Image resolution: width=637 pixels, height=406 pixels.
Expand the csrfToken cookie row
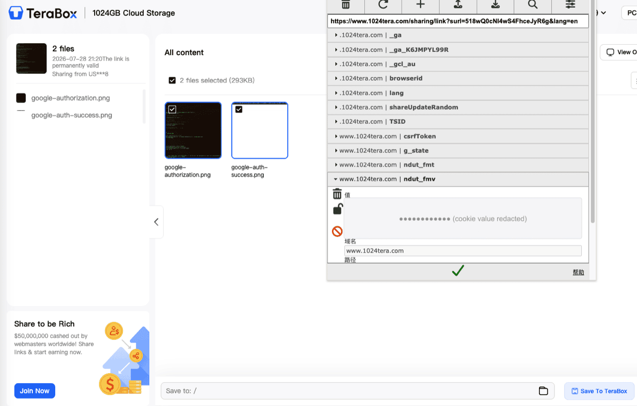click(x=458, y=136)
